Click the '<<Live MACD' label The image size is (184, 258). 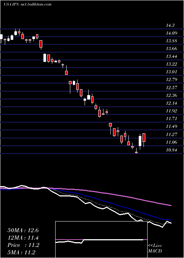click(155, 248)
